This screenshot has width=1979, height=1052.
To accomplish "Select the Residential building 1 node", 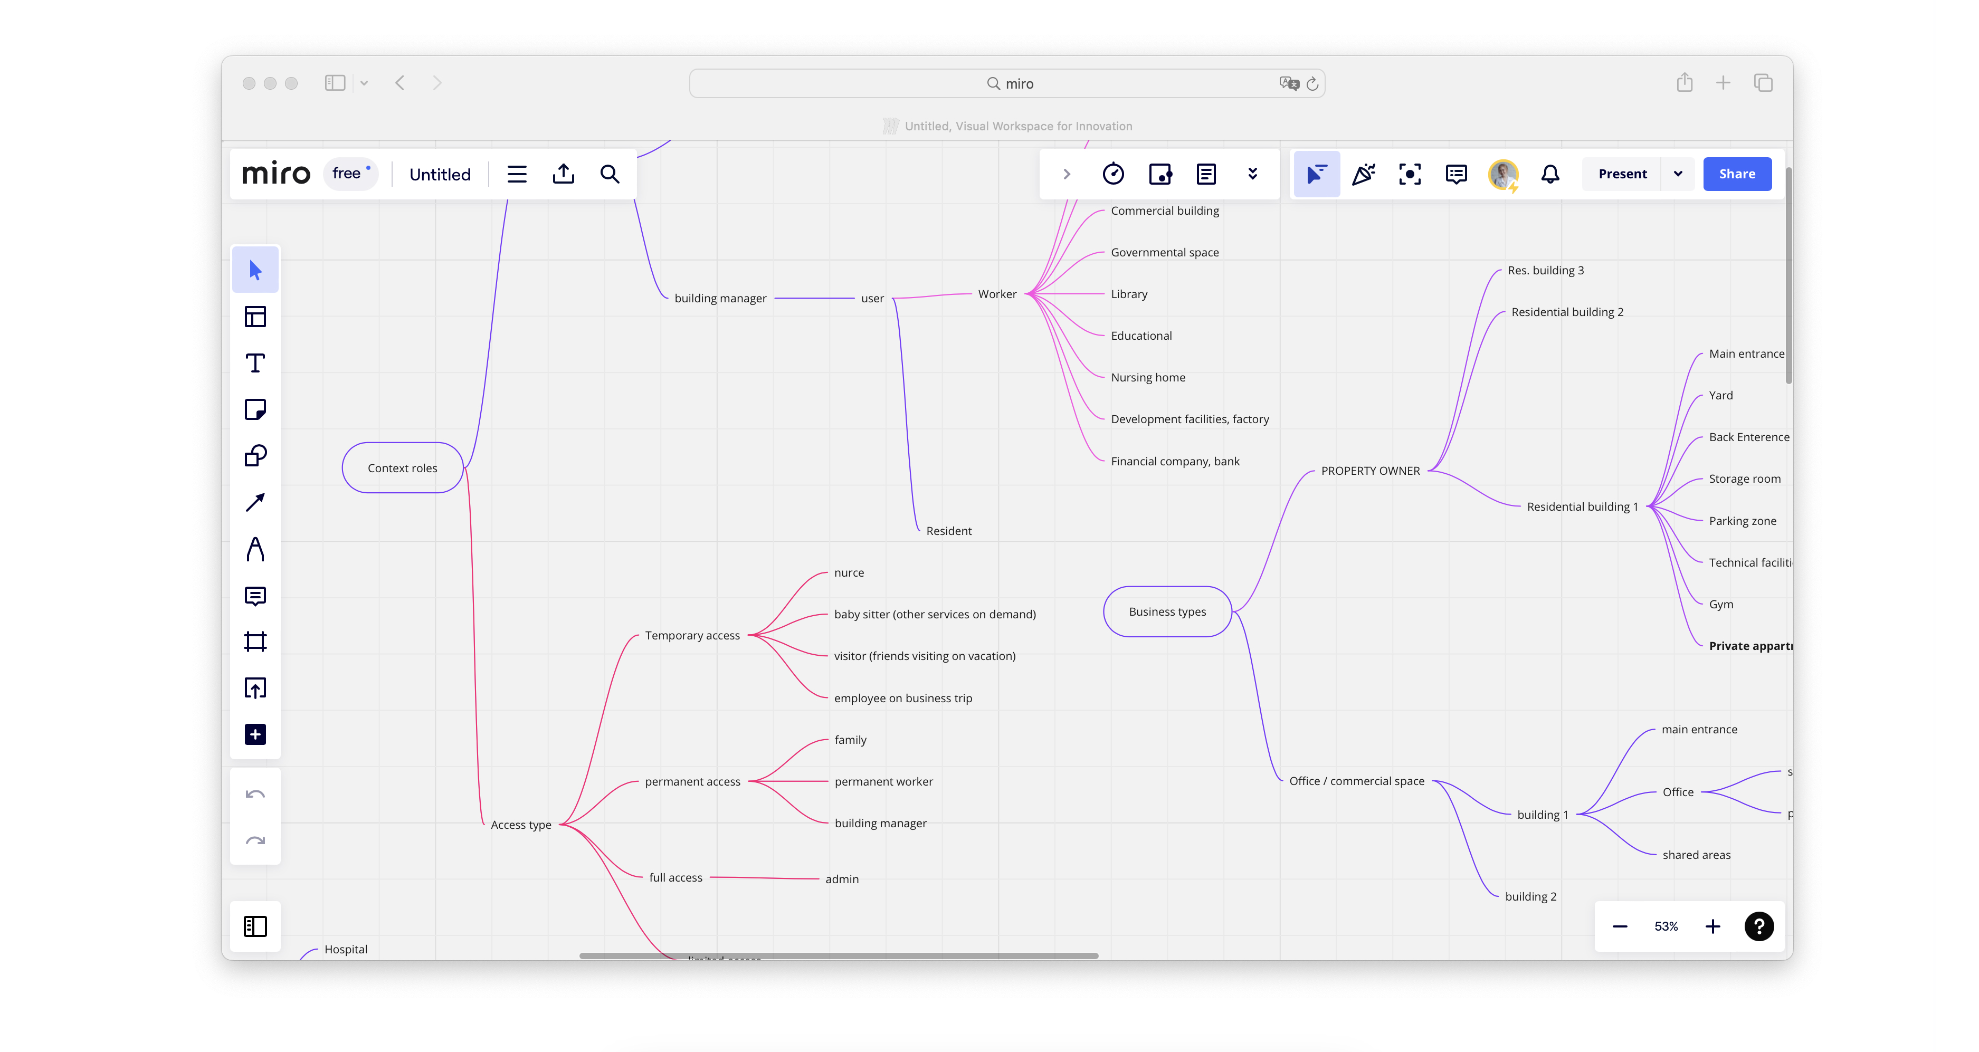I will (1583, 507).
